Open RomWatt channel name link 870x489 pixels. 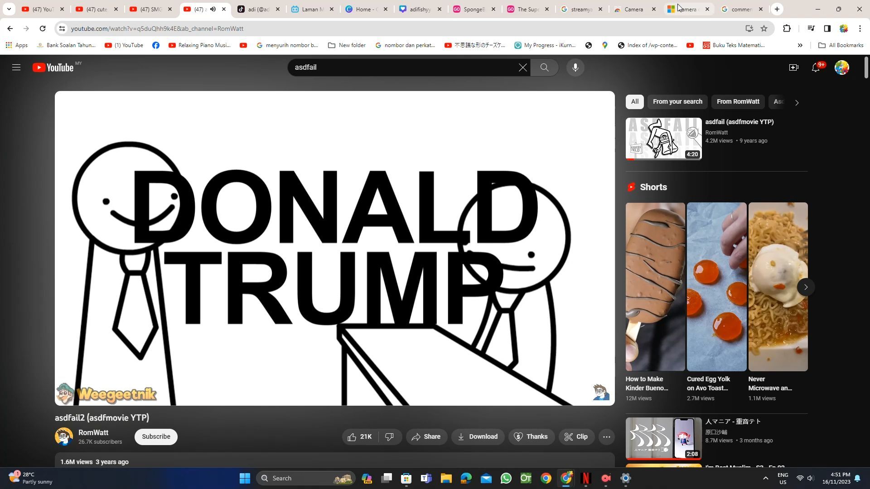point(93,433)
